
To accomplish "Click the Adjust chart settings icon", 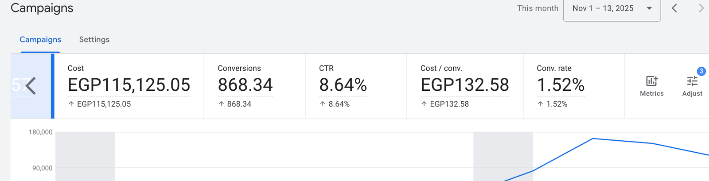I will coord(692,81).
